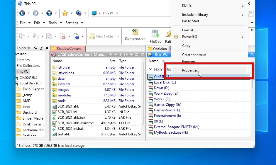Open the SCR_2021.ahk file entry

pyautogui.click(x=68, y=106)
